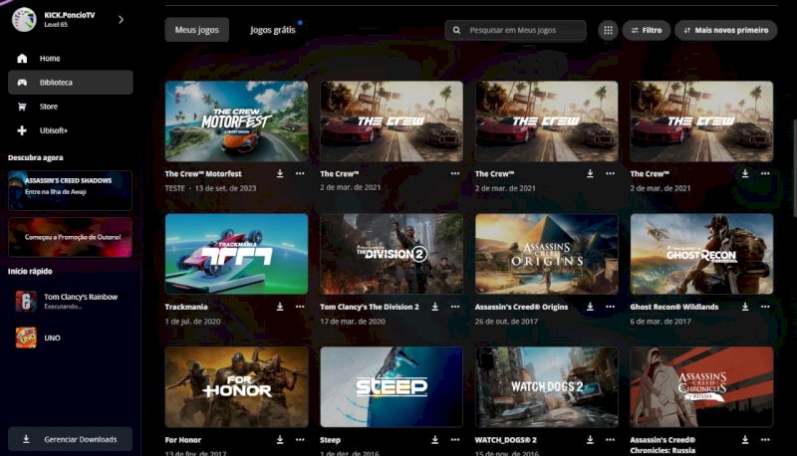Click the '6 de mar. de 2017' date
The height and width of the screenshot is (456, 797).
661,322
